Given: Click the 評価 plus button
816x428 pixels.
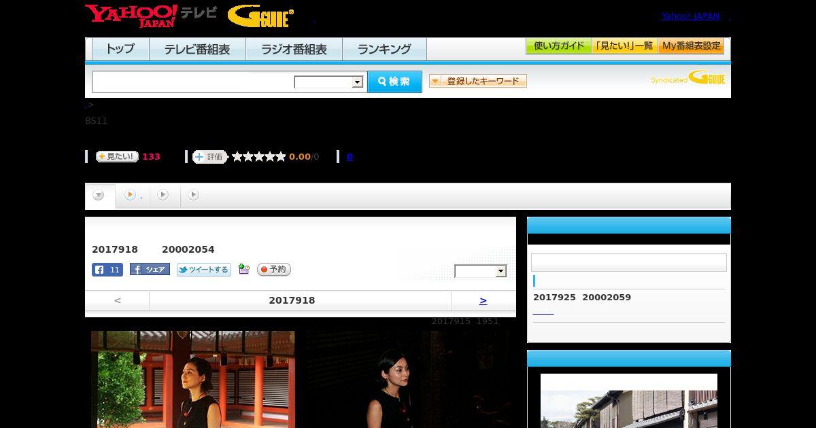Looking at the screenshot, I should 209,157.
